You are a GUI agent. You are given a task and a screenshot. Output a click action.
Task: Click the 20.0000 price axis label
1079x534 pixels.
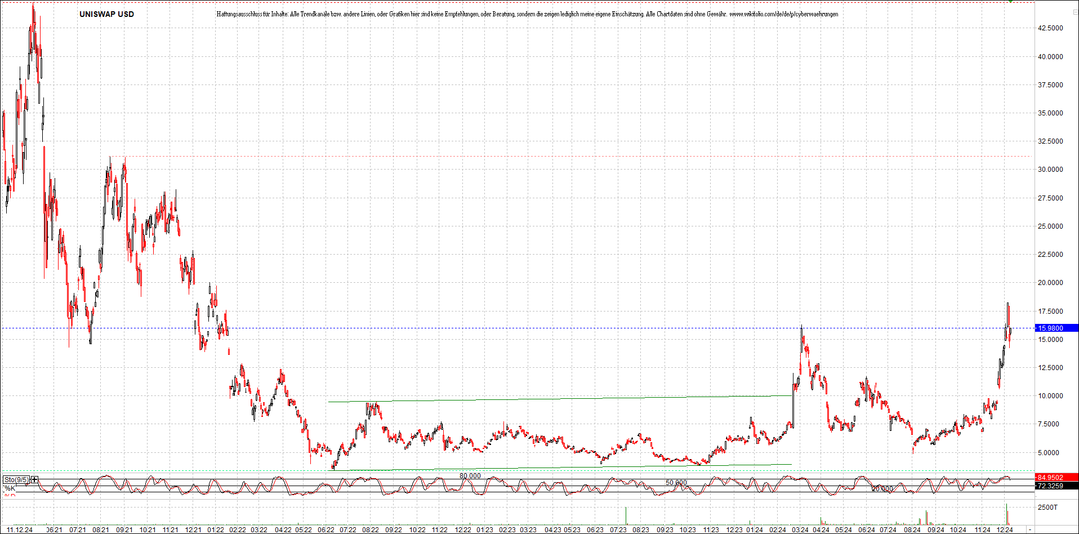[x=1050, y=283]
